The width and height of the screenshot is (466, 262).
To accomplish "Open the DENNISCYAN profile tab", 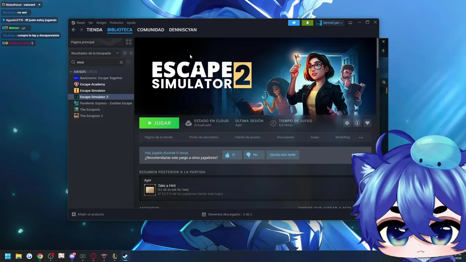I will [183, 30].
